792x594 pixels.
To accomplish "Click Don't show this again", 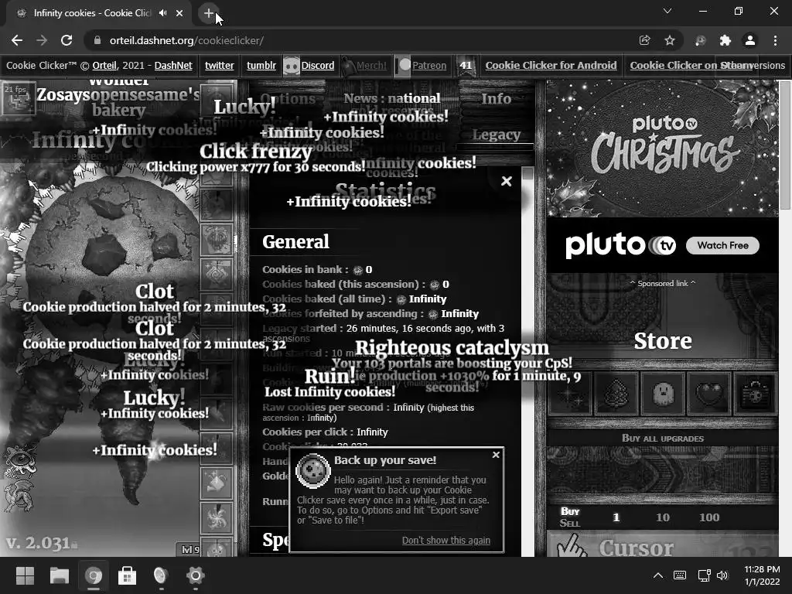I will 446,541.
